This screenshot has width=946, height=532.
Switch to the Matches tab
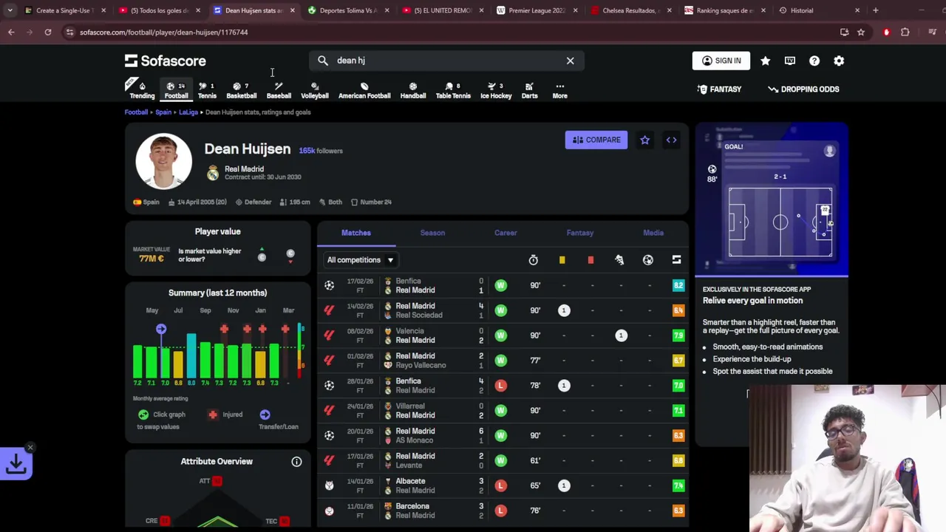[356, 233]
